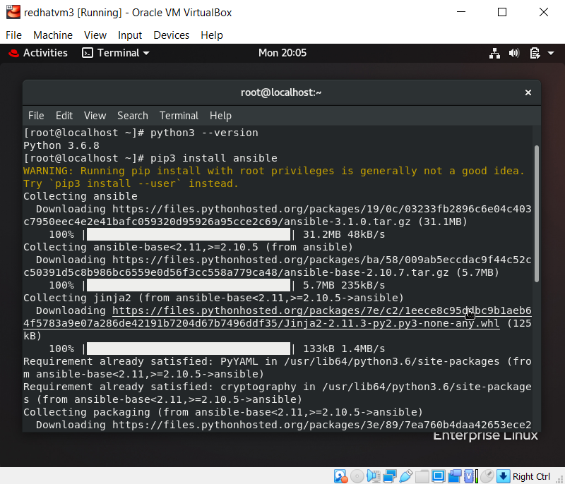Minimize the VirtualBox window
The height and width of the screenshot is (484, 565).
(461, 12)
